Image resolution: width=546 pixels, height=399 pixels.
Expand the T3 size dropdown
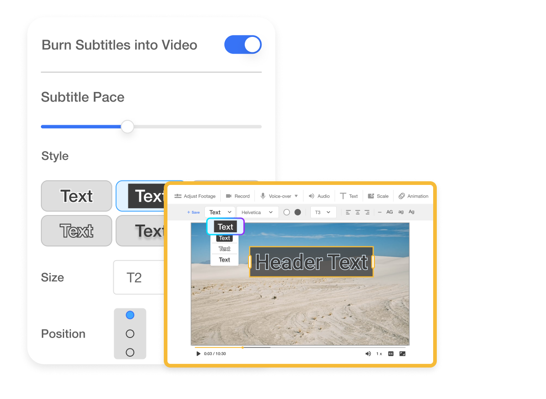(x=323, y=212)
